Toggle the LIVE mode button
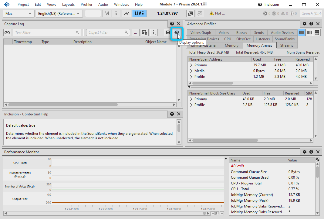This screenshot has height=219, width=324. pos(139,13)
